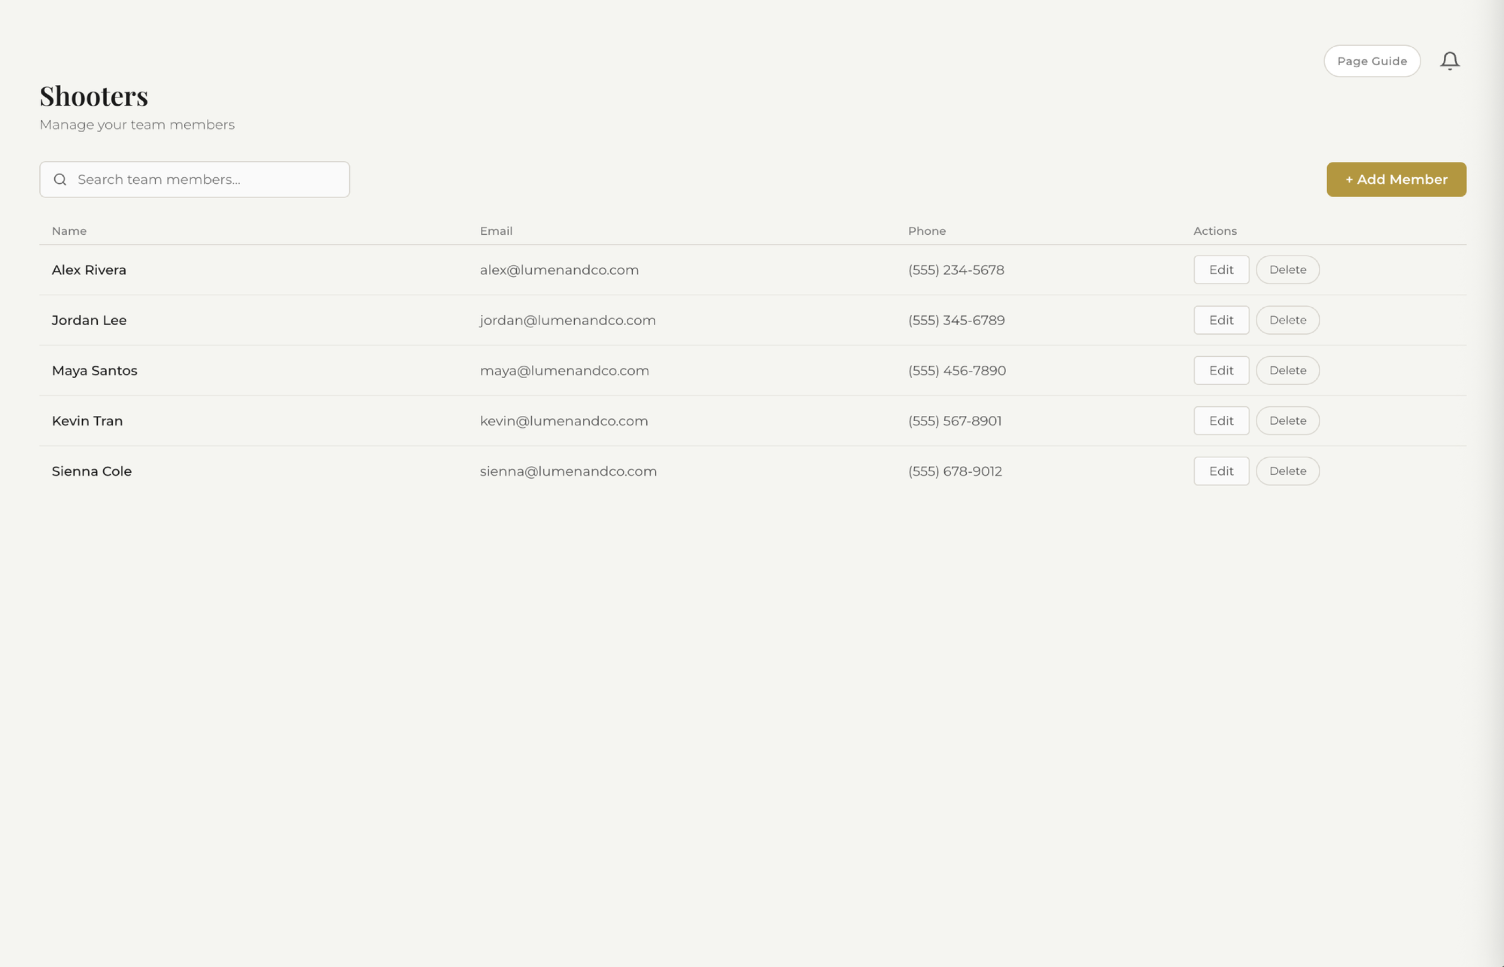Click the search magnifier icon
The width and height of the screenshot is (1504, 967).
[x=60, y=179]
